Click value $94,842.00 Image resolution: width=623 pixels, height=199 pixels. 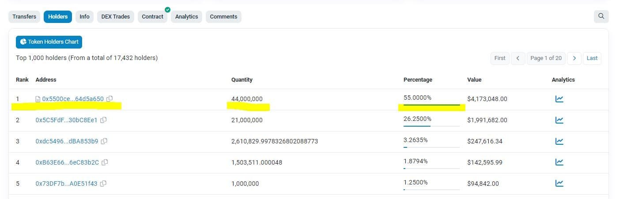483,184
